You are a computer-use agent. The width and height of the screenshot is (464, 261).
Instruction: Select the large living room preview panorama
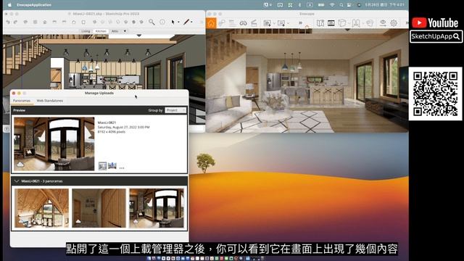[x=54, y=144]
